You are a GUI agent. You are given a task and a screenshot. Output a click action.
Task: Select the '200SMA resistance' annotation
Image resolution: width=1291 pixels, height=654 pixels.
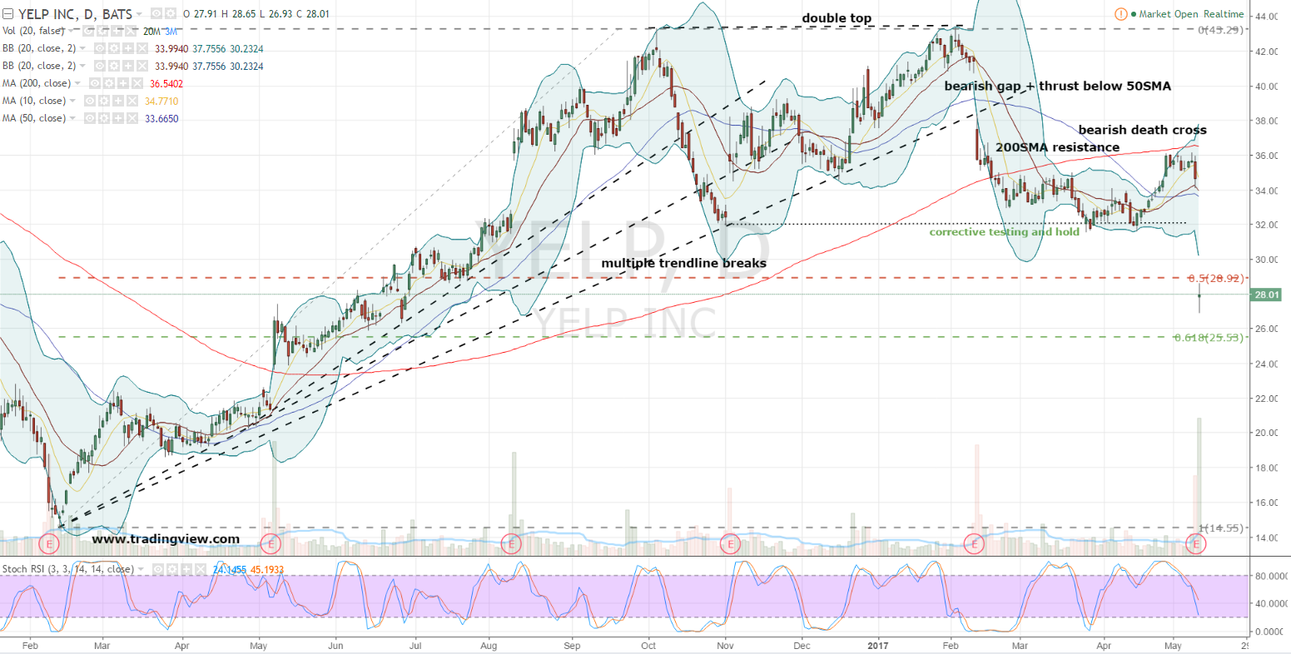pos(1057,147)
